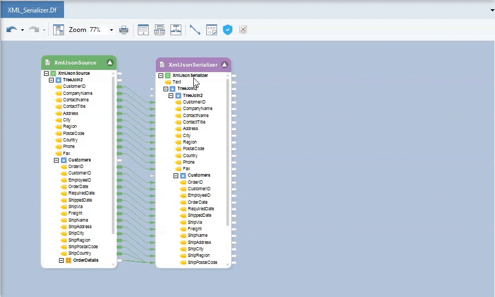
Task: Select the Text field in XmlJsonSerializer
Action: click(177, 82)
